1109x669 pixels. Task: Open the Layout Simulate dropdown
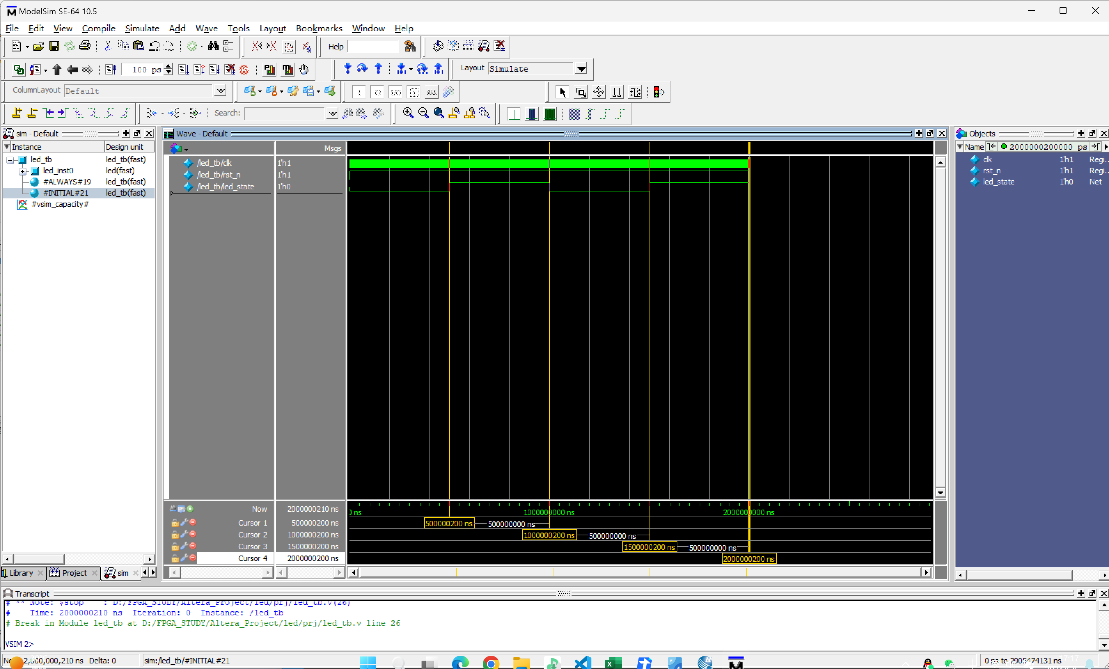[581, 69]
